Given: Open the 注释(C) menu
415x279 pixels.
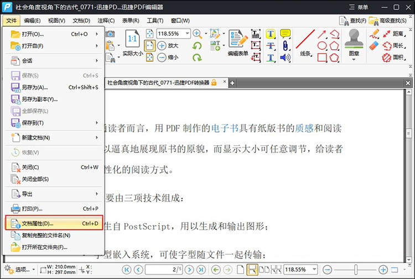Looking at the screenshot, I should [106, 20].
